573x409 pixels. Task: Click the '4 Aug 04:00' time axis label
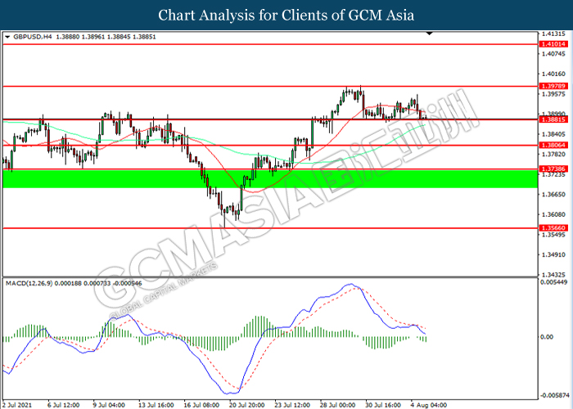(428, 405)
